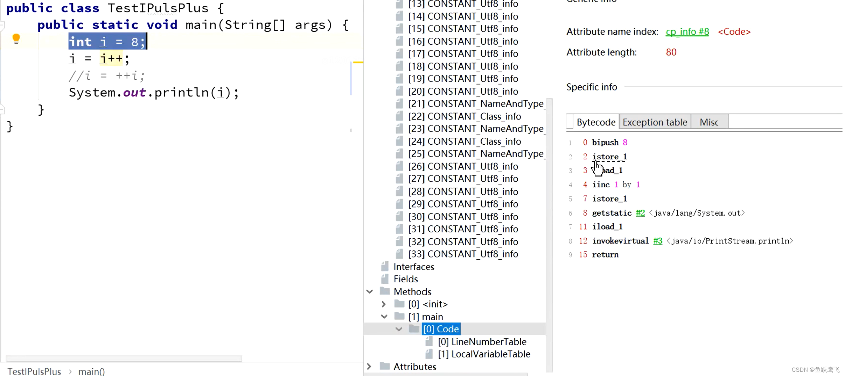Click icon beside [18] CONSTANT_Utf8_info
Screen dimensions: 845x376
(x=399, y=66)
